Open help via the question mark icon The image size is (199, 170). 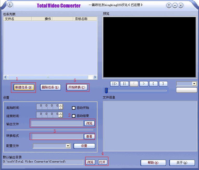point(169,5)
